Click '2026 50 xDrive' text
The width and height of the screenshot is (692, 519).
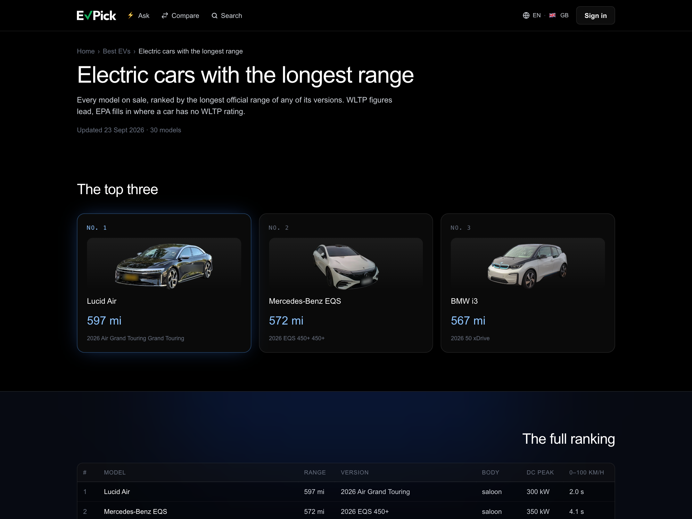470,338
